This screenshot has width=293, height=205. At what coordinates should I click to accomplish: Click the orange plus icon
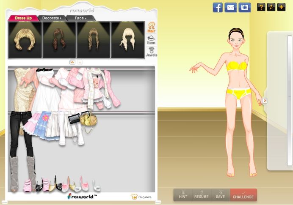tap(282, 7)
